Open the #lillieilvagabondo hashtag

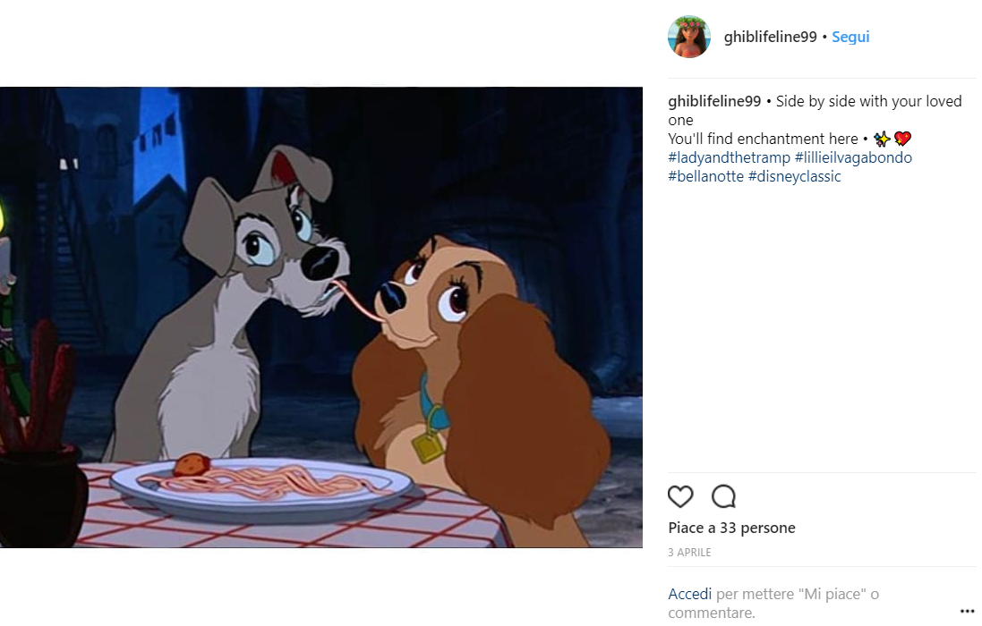click(x=854, y=157)
